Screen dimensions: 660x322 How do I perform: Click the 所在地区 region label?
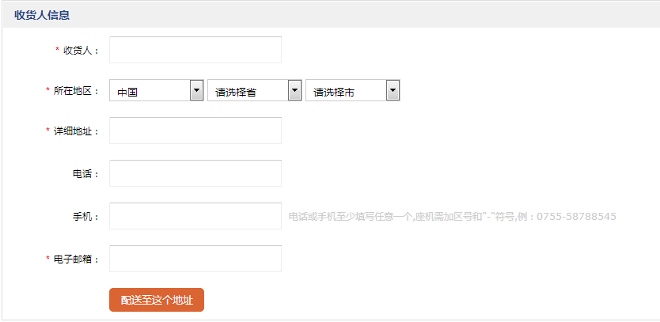pos(75,91)
